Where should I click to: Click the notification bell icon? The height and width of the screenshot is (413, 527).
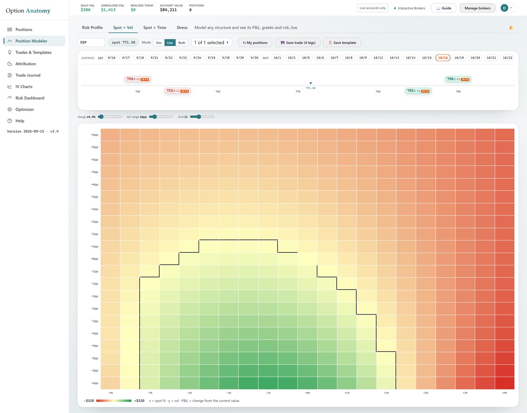(511, 28)
